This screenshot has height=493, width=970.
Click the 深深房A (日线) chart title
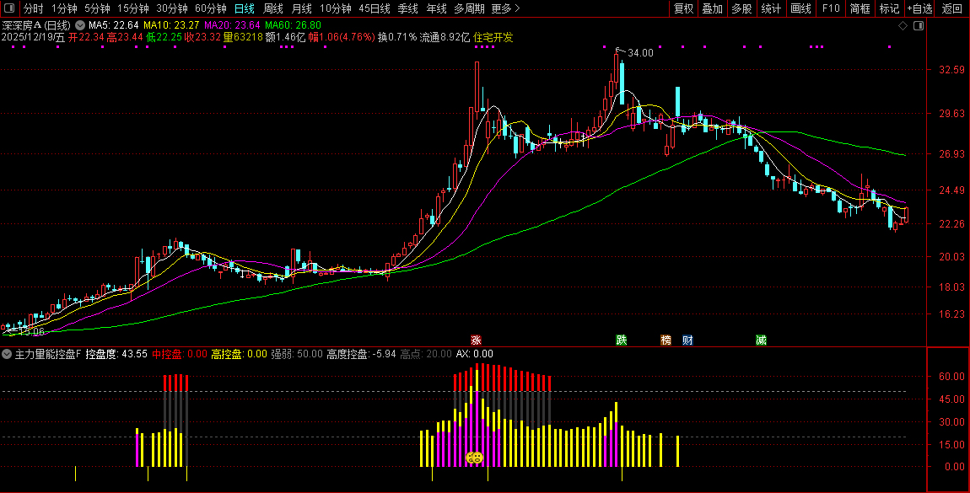click(36, 25)
